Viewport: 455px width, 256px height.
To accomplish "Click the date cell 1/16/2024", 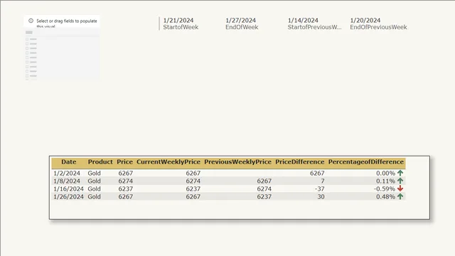I will [68, 189].
